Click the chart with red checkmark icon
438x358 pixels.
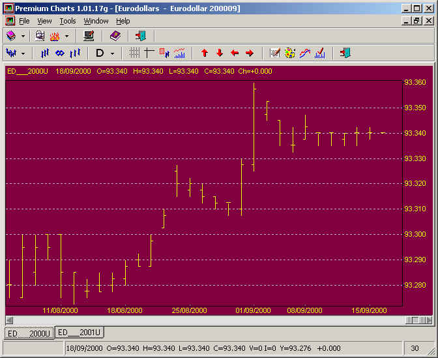pyautogui.click(x=320, y=53)
